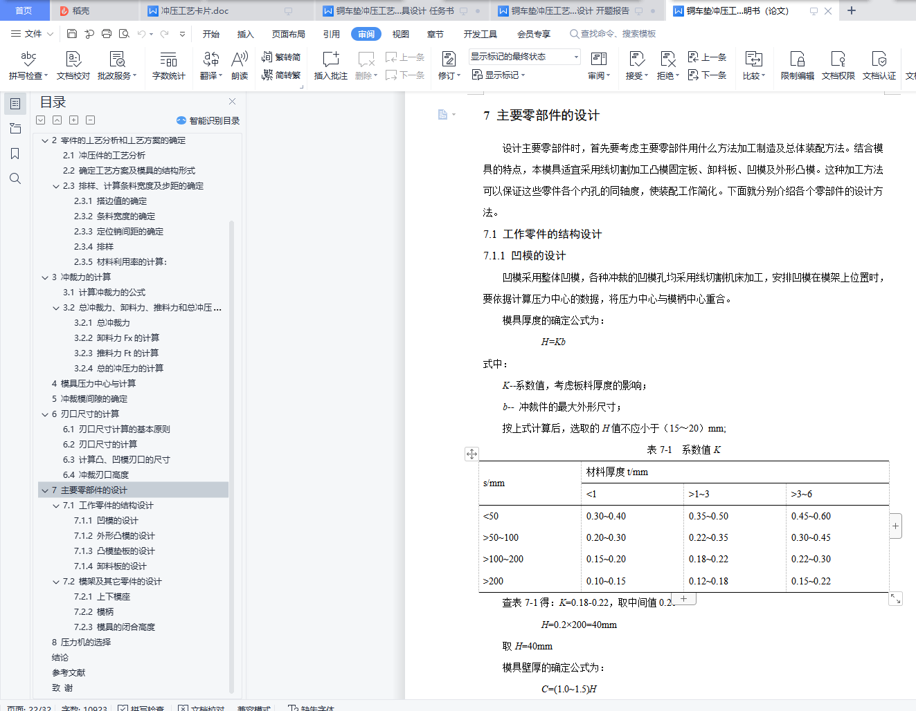Go to next revision with 下一条
The width and height of the screenshot is (916, 711).
coord(708,75)
